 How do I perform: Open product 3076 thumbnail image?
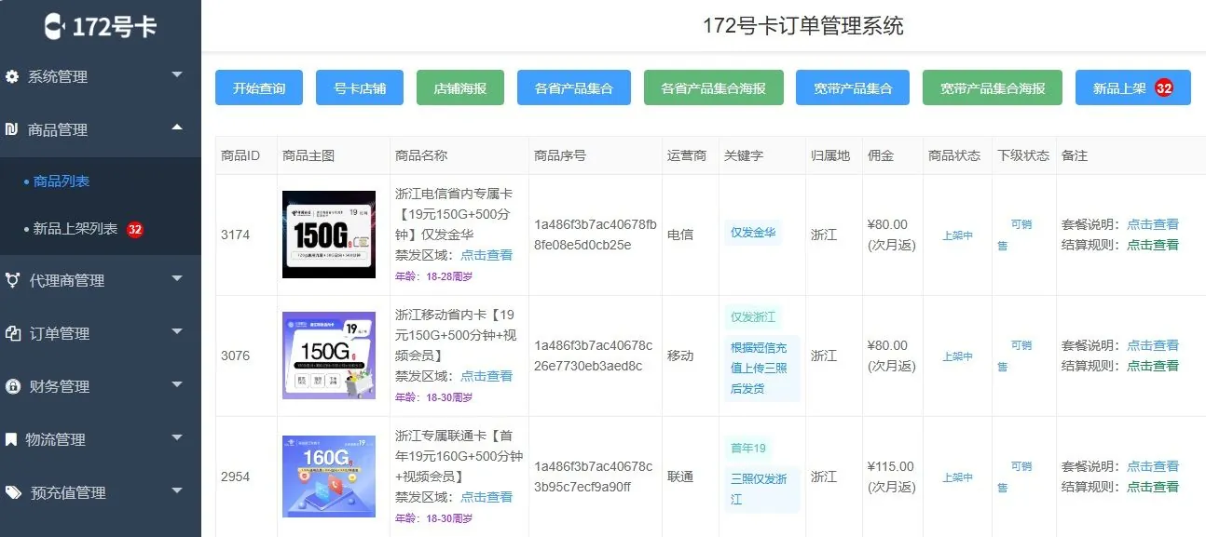329,356
